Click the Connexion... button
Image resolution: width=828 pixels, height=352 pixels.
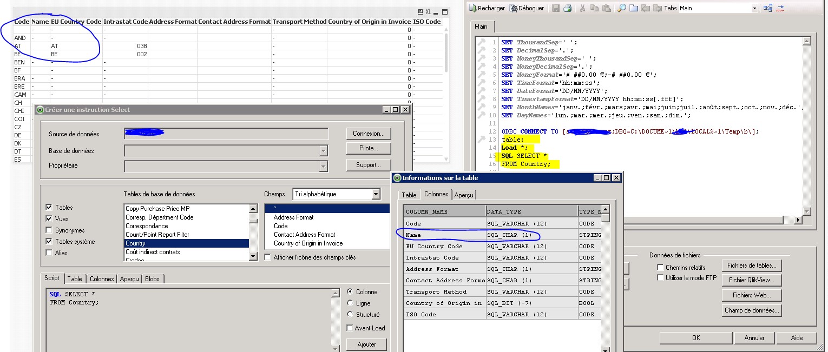(368, 134)
